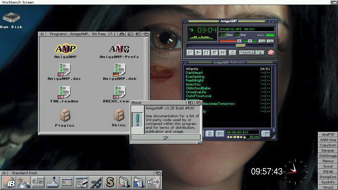Click the 03:04 time display

[x=207, y=30]
